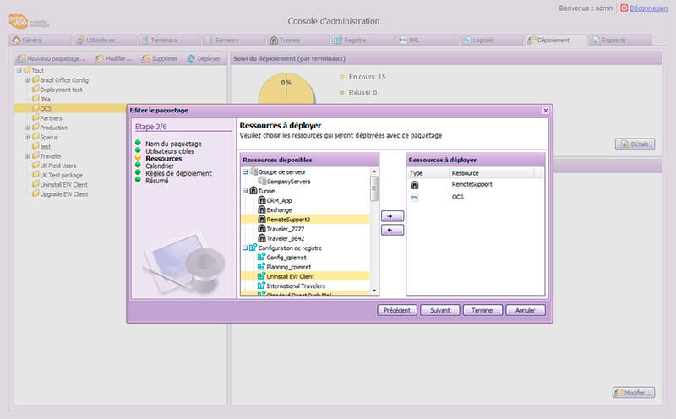Click the RemoteSupport tunnel type icon
Viewport: 676px width, 419px height.
coord(414,184)
